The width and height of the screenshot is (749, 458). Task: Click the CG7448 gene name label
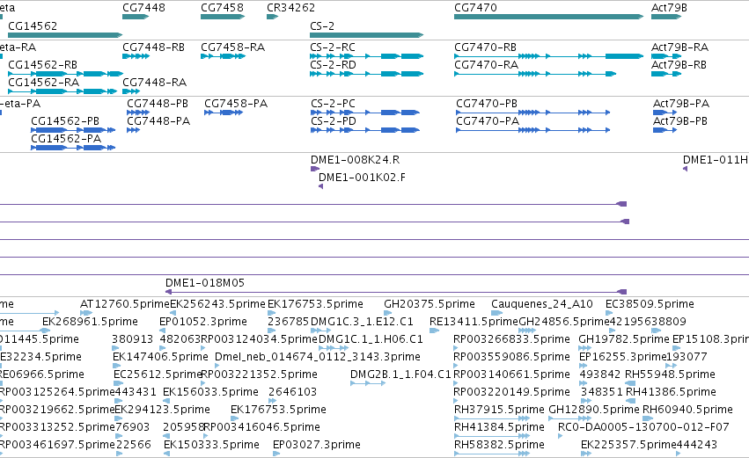[x=143, y=8]
